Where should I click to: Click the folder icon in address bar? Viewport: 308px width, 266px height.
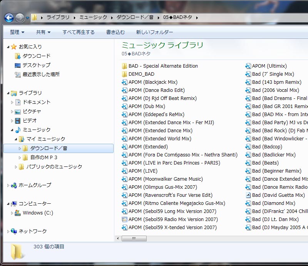point(35,17)
